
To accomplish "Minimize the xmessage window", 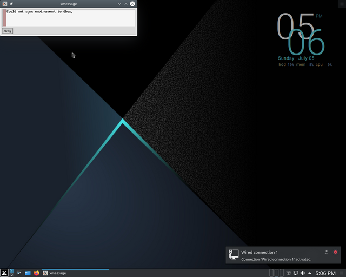I will 119,4.
